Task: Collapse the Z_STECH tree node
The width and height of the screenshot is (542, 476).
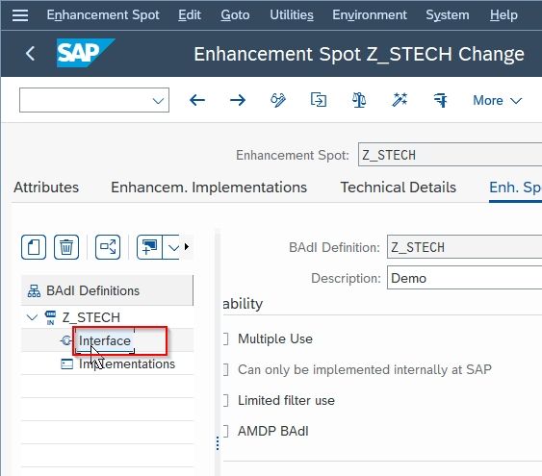Action: (x=32, y=317)
